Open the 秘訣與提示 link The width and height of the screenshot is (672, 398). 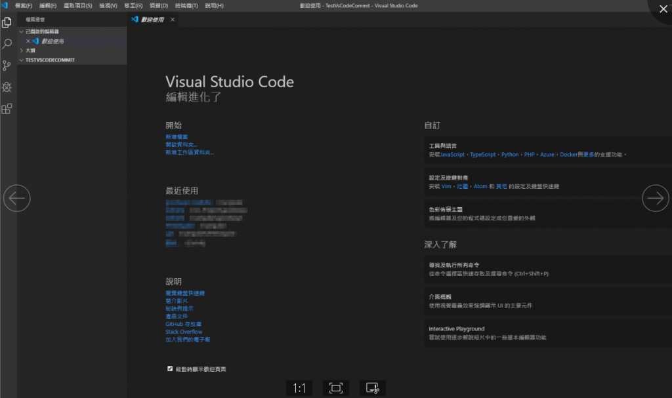coord(179,308)
